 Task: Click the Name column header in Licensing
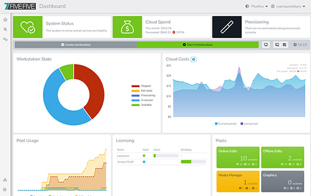point(120,149)
